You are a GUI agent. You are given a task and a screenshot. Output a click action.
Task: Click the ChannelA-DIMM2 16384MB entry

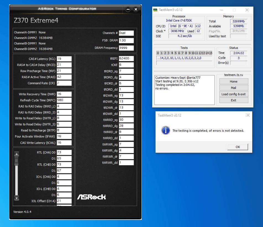coord(33,38)
